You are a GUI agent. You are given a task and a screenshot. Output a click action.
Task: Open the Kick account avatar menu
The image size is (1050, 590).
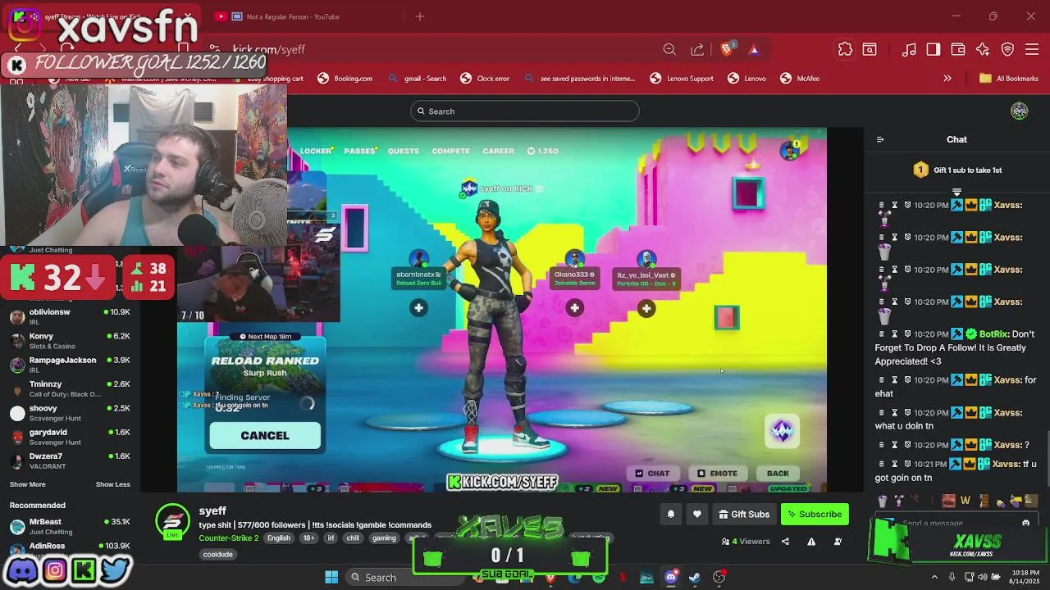(x=1020, y=111)
